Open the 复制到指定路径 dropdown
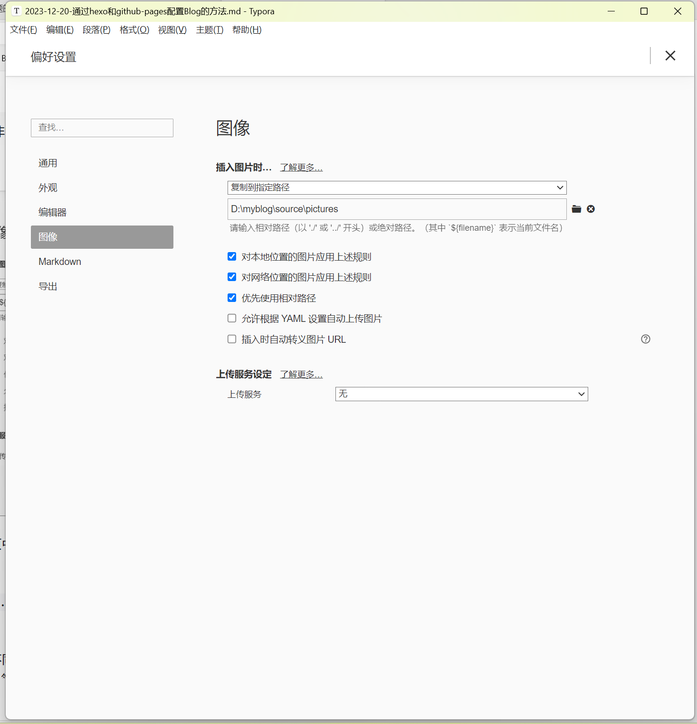The width and height of the screenshot is (697, 724). pyautogui.click(x=397, y=188)
